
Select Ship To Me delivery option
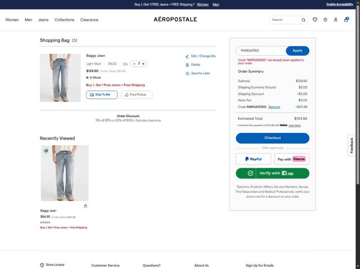(102, 95)
